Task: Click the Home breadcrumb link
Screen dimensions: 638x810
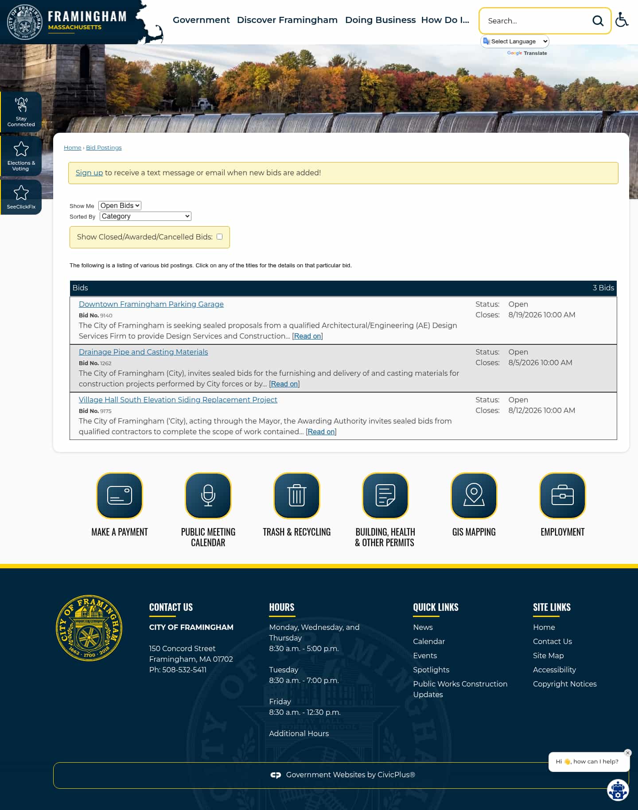Action: tap(72, 147)
